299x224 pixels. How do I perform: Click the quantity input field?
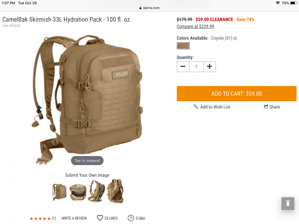[196, 67]
